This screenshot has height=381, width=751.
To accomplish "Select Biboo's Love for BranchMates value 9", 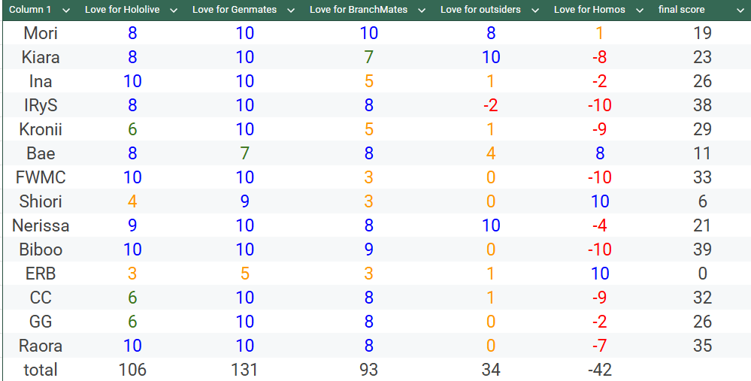I will pos(368,249).
